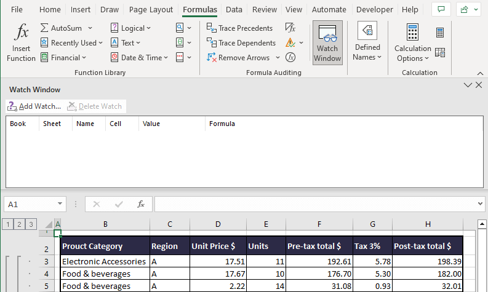Select the cell 'Electronic Accessories'

click(105, 261)
